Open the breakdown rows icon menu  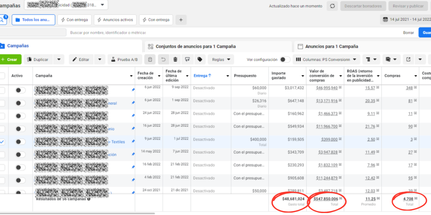[x=371, y=59]
